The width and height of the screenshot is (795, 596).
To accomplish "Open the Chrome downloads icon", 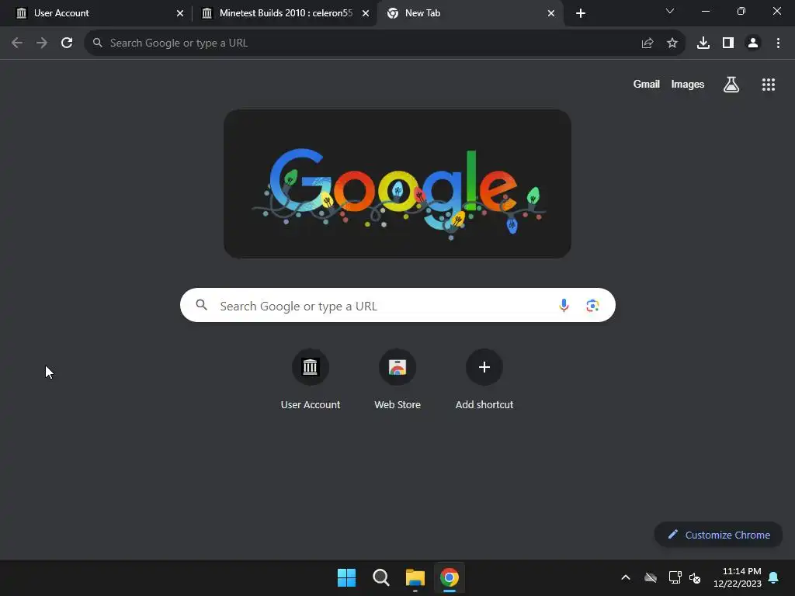I will click(703, 43).
